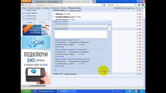Click the category name input field
Viewport: 166px width, 93px height.
81,26
